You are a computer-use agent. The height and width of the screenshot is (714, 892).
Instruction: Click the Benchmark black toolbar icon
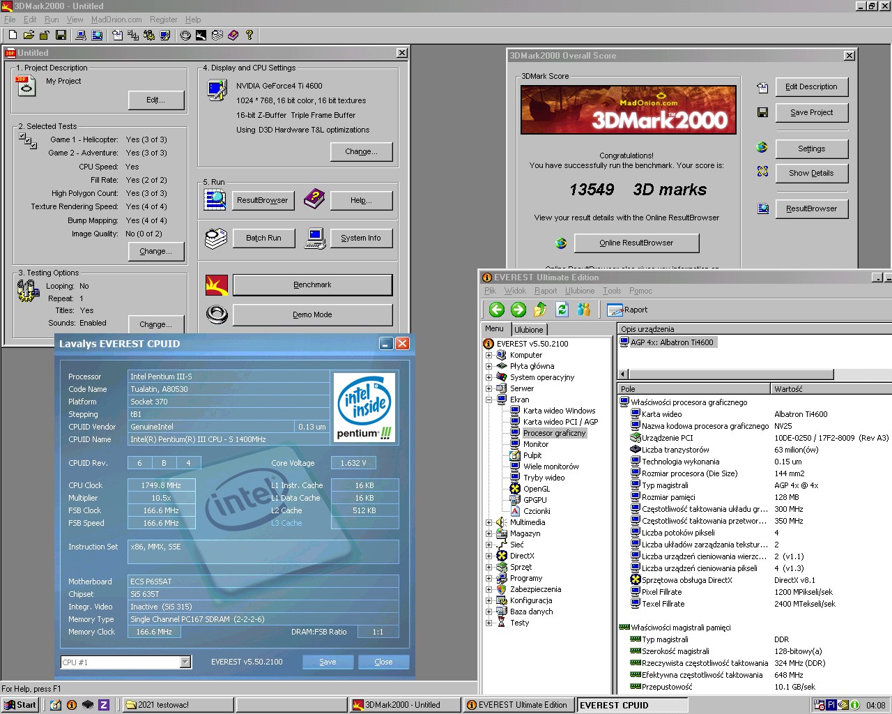[201, 35]
